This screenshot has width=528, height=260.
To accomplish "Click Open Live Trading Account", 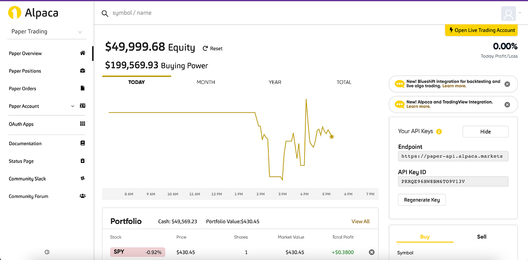I will (481, 30).
